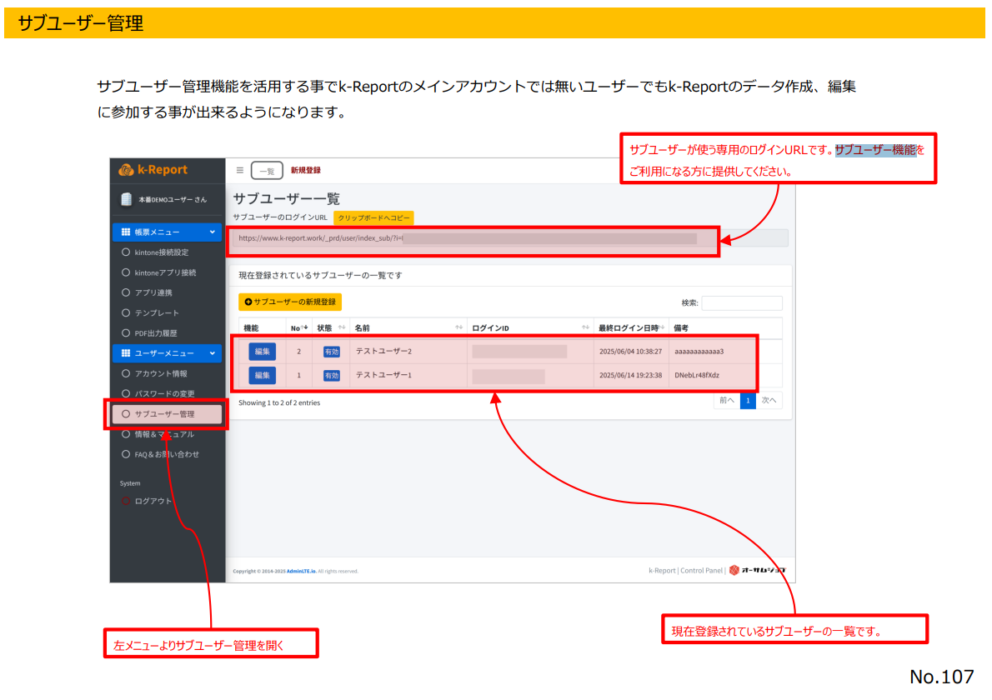Click the 新規登録 link in top bar
The height and width of the screenshot is (700, 992).
click(x=306, y=170)
